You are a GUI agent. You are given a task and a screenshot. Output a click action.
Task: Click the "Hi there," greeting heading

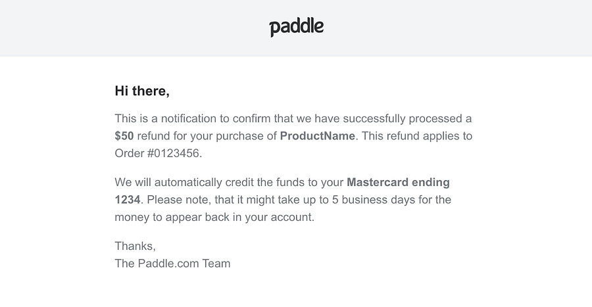142,91
